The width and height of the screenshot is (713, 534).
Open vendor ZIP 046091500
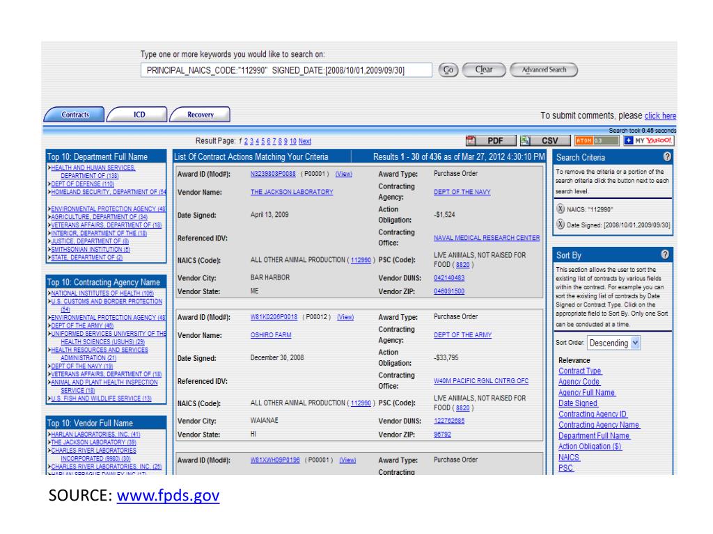pos(449,291)
